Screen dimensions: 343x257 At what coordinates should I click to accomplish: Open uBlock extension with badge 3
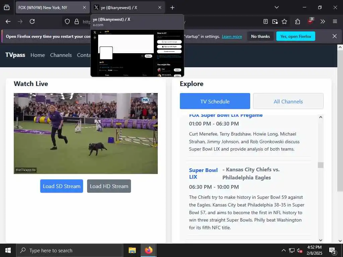(x=310, y=21)
